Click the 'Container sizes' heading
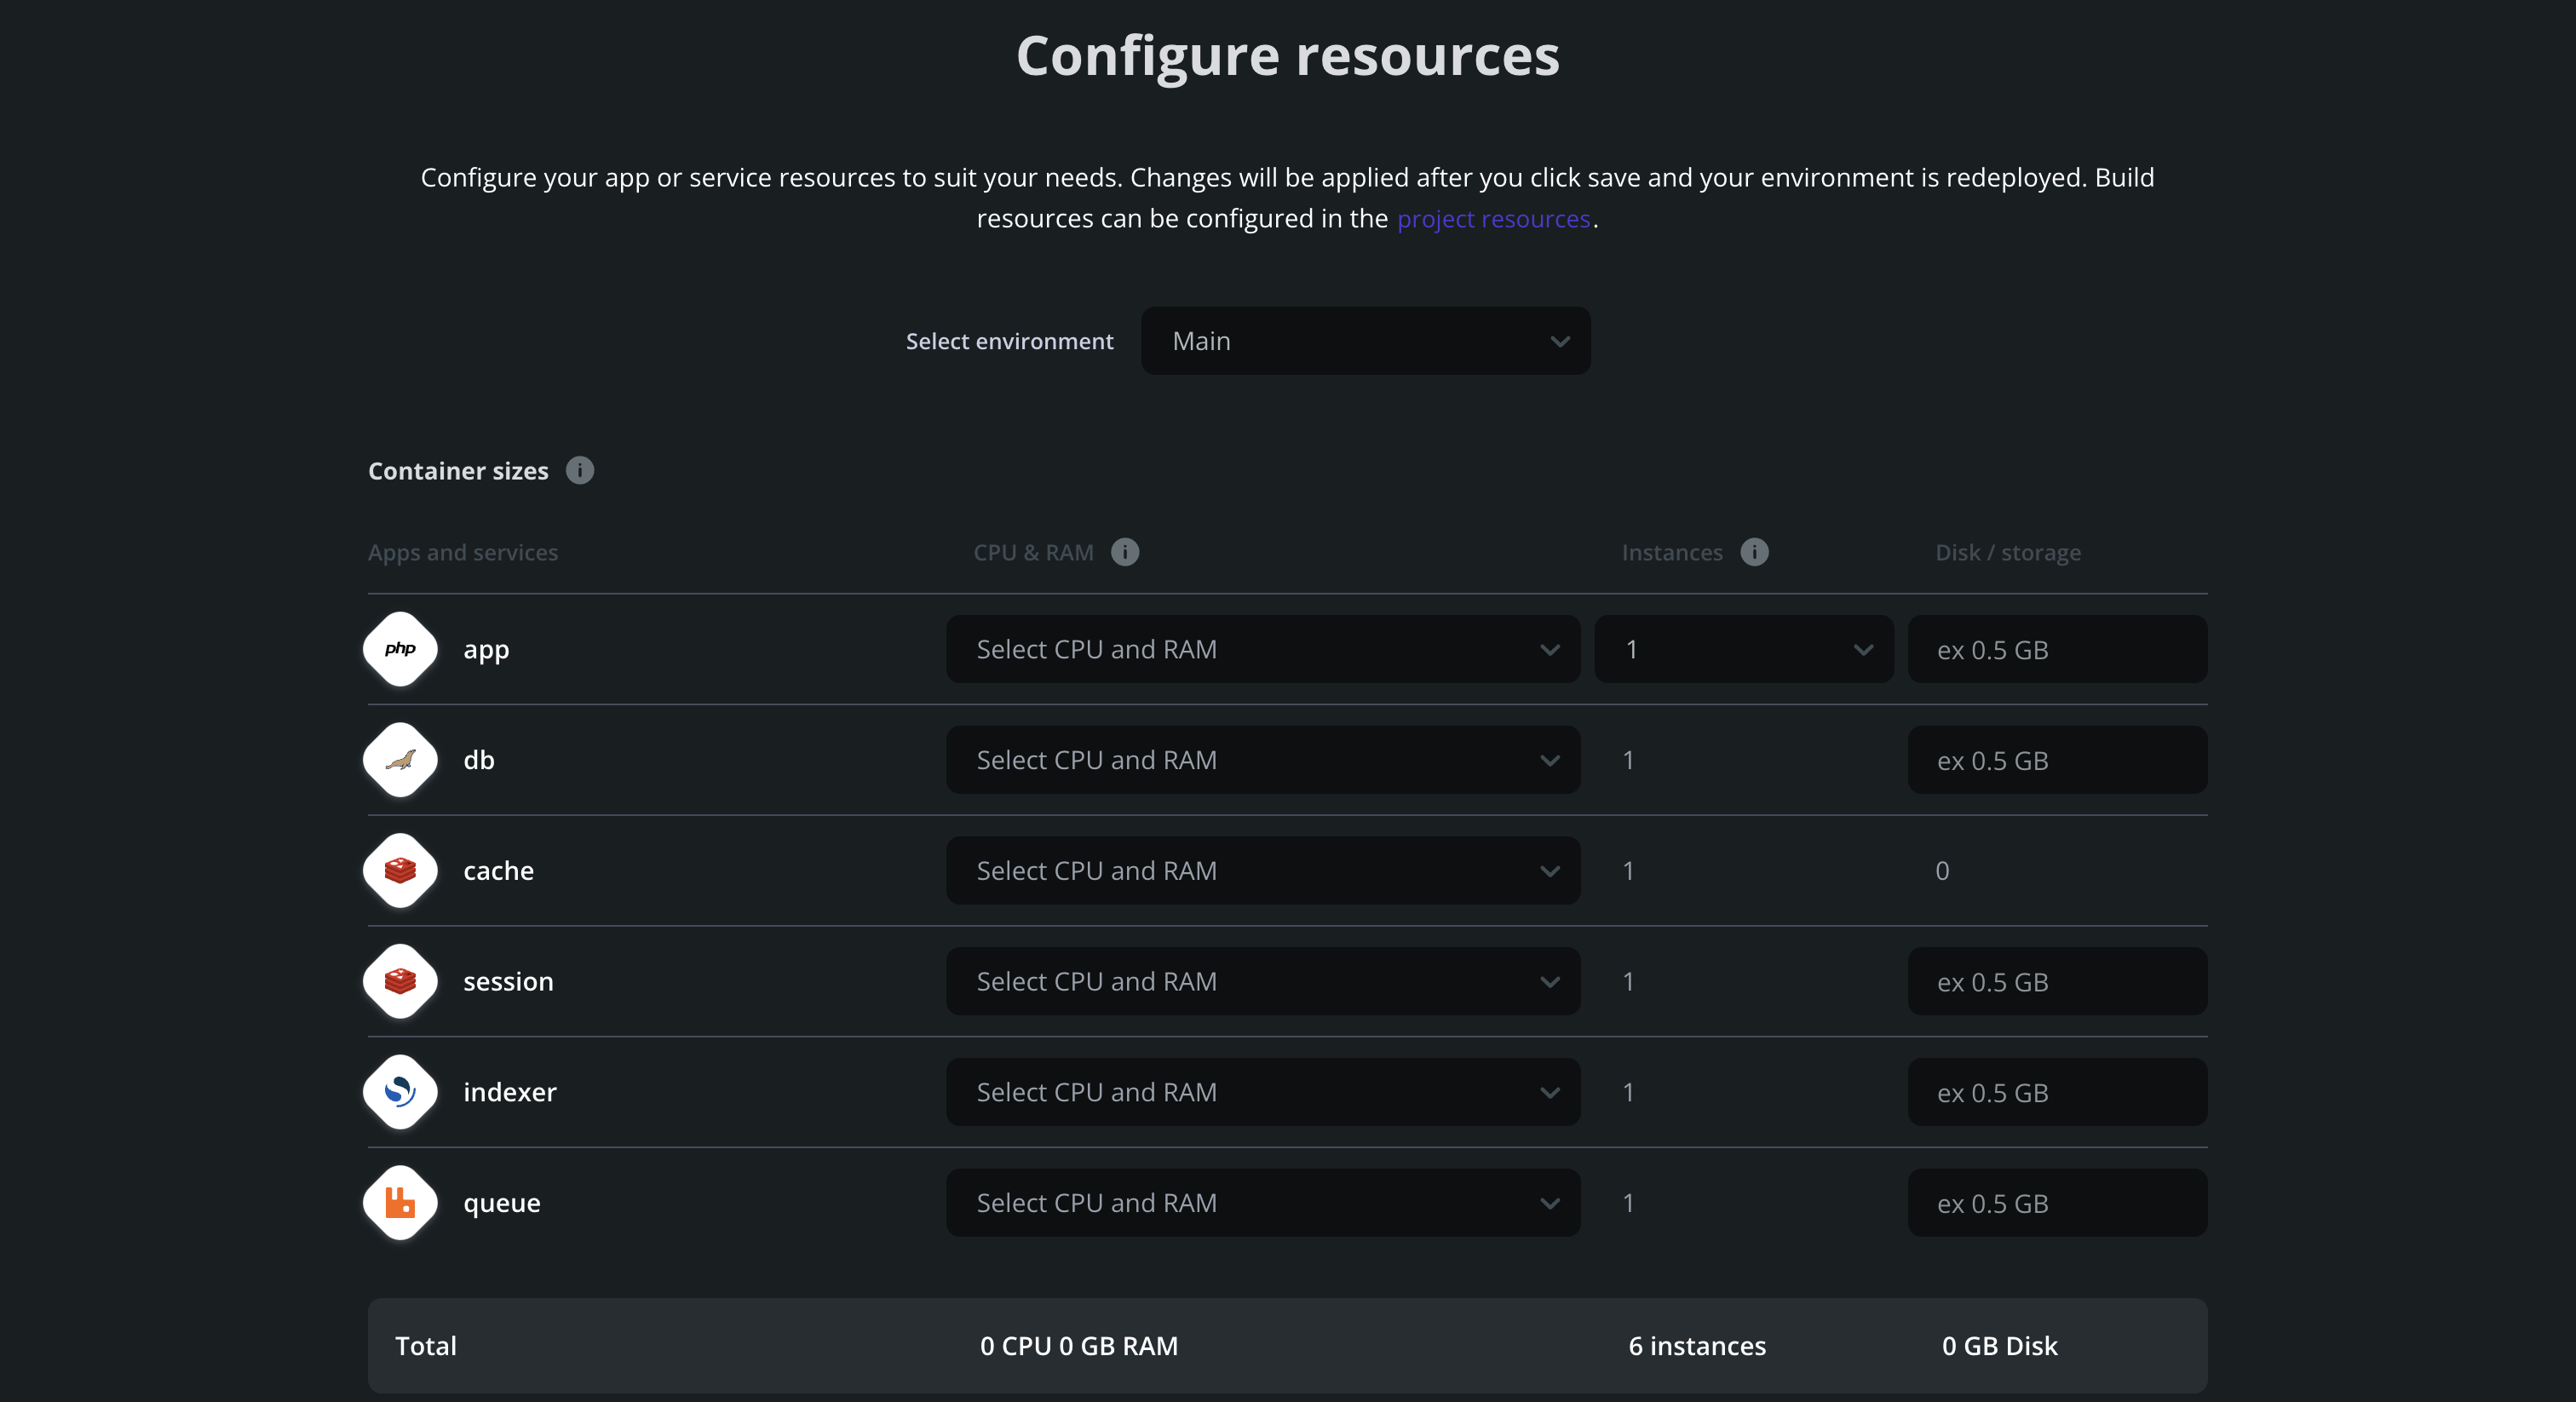The width and height of the screenshot is (2576, 1402). [x=458, y=471]
